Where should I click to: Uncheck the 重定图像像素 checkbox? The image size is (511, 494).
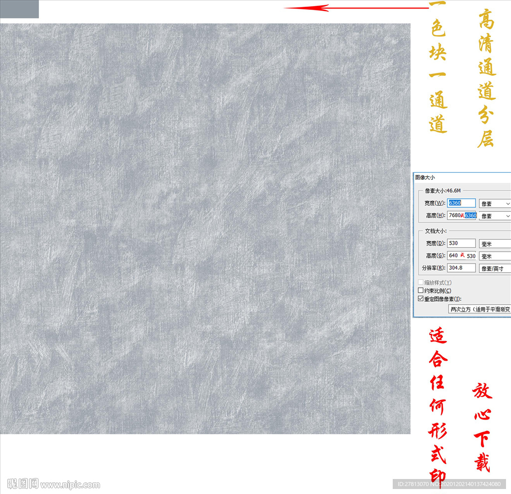coord(421,299)
